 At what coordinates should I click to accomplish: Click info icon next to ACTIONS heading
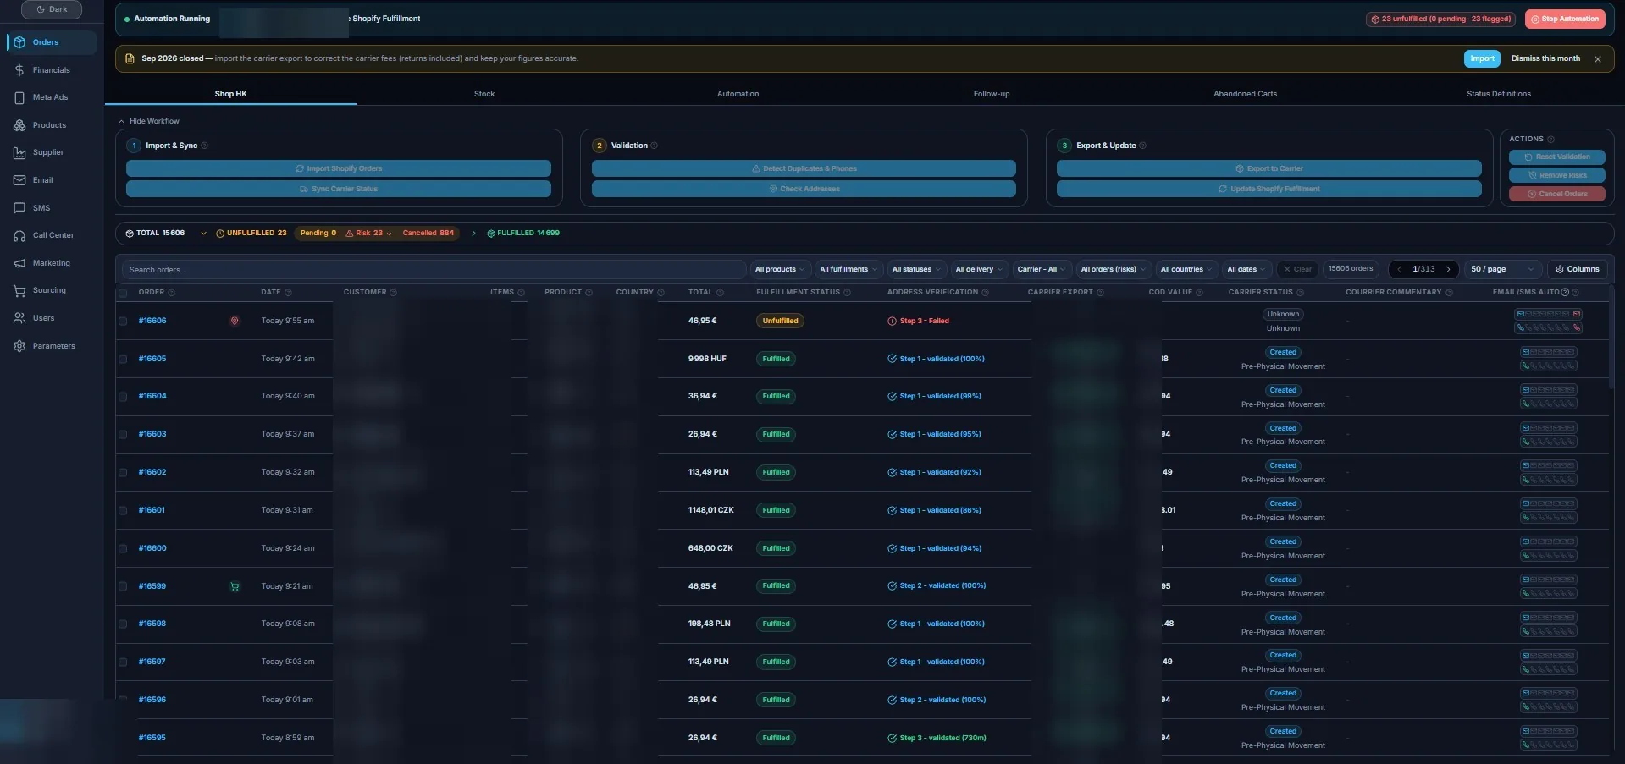[x=1551, y=140]
